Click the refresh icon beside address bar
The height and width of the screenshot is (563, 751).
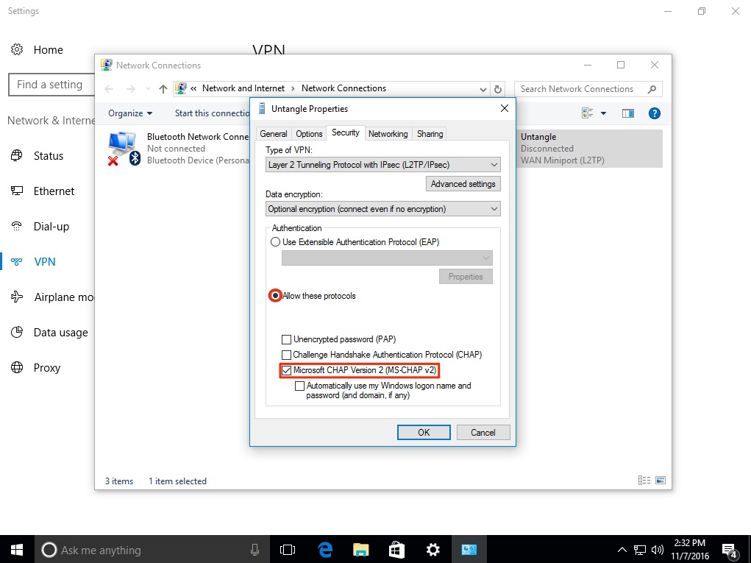pyautogui.click(x=498, y=89)
